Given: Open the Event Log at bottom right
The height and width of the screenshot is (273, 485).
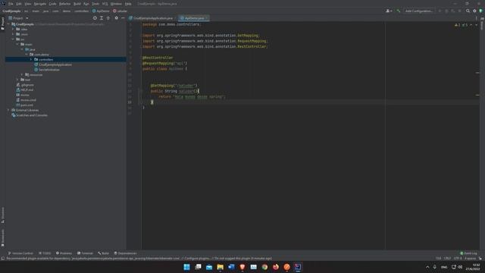Looking at the screenshot, I should 468,253.
